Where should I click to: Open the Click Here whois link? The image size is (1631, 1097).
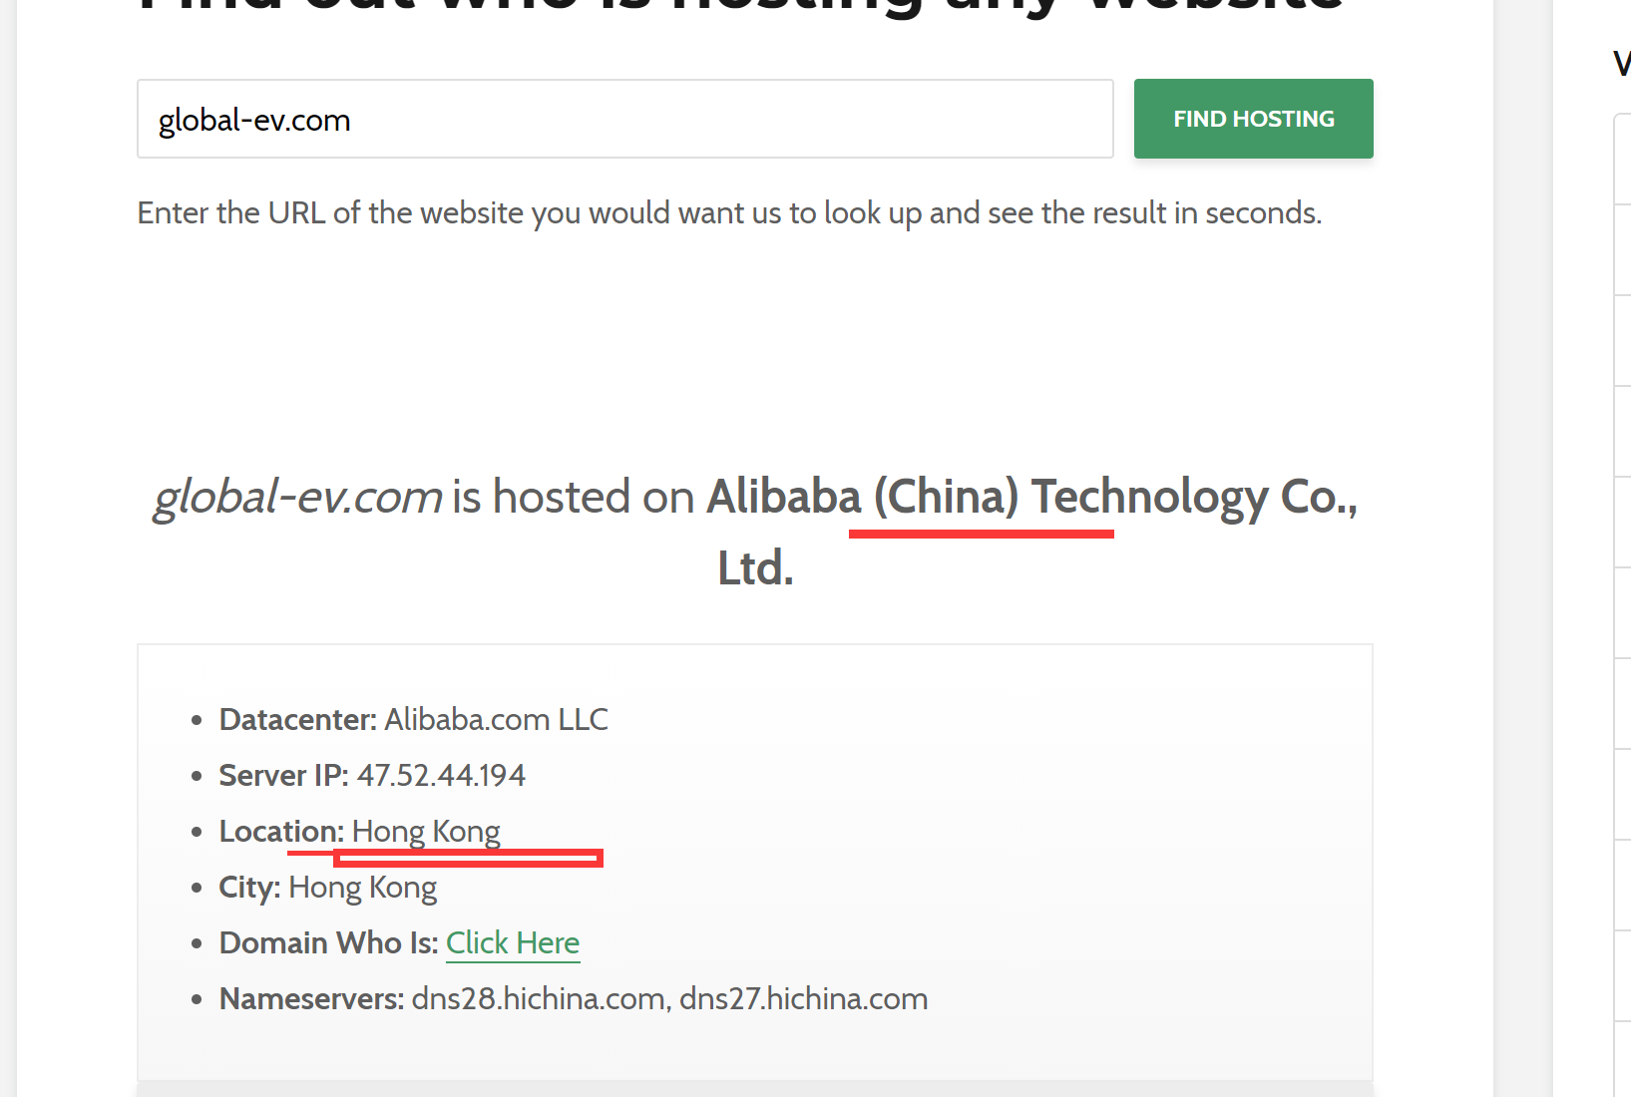(x=513, y=942)
